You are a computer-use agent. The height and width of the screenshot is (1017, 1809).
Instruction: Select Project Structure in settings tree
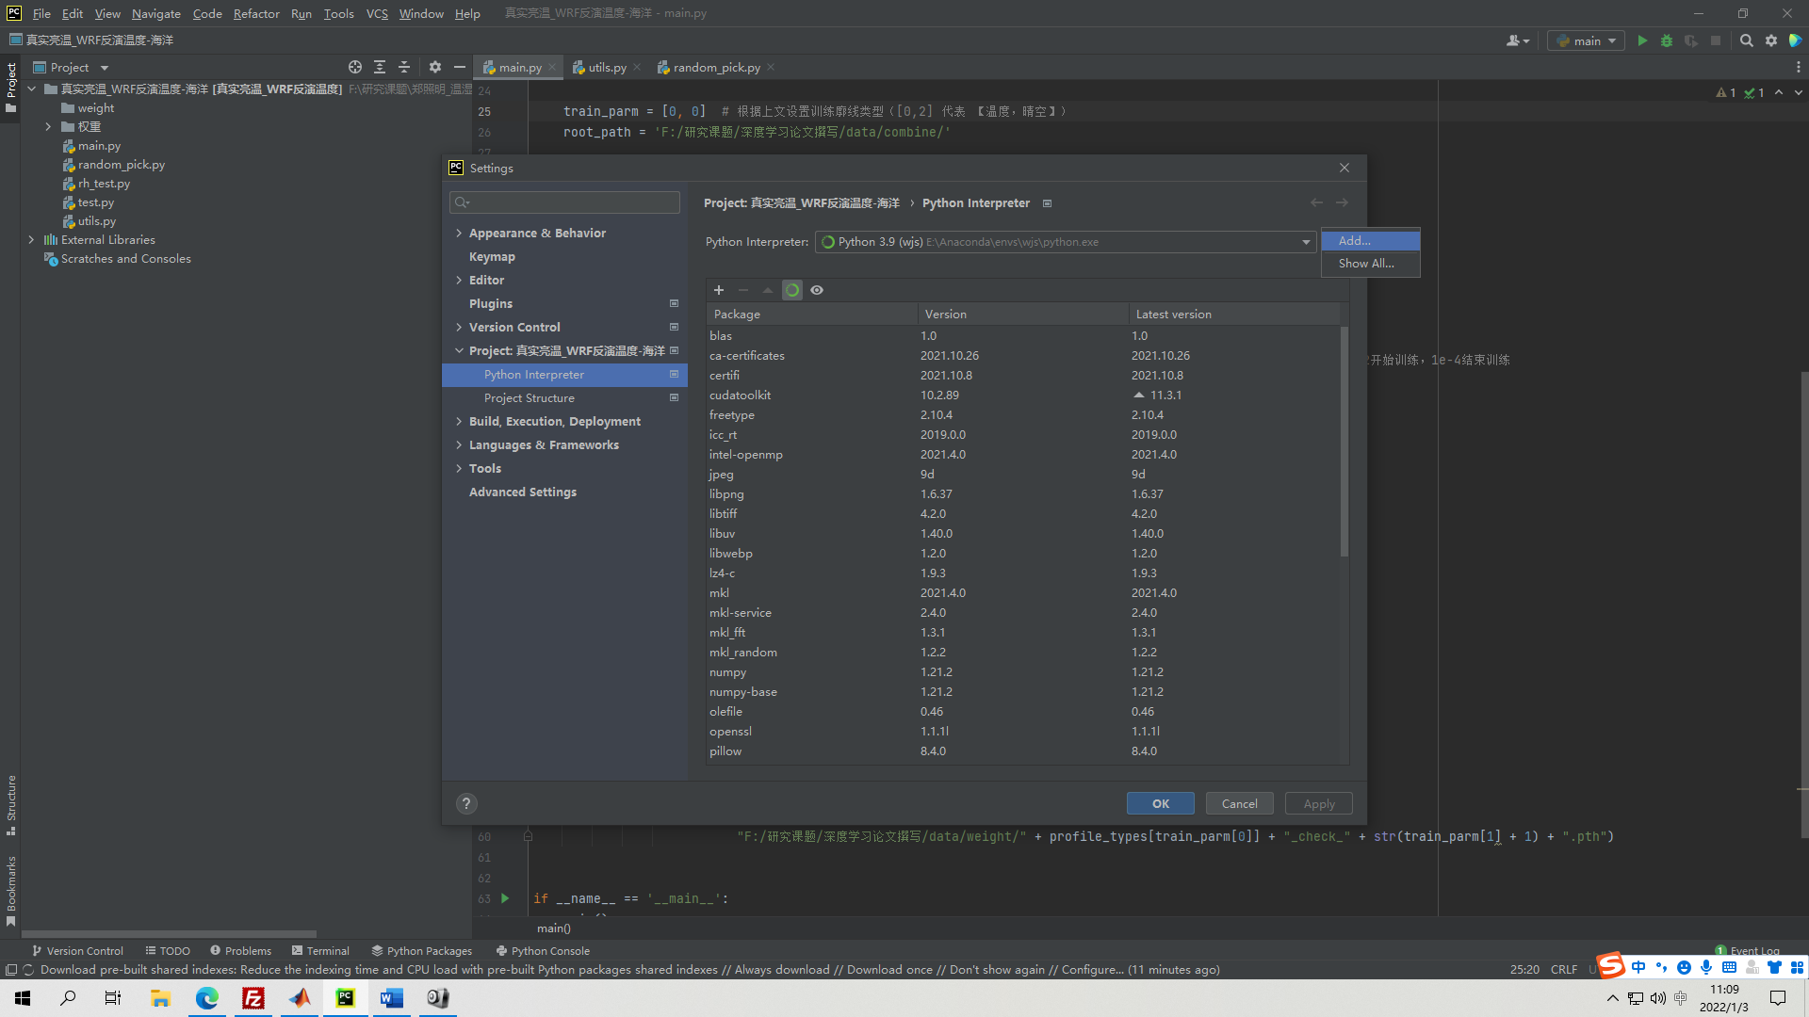(x=529, y=397)
